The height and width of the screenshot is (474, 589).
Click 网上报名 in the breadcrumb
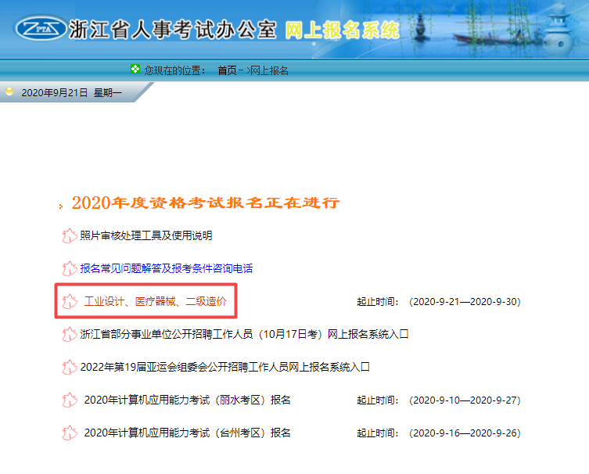pyautogui.click(x=269, y=70)
